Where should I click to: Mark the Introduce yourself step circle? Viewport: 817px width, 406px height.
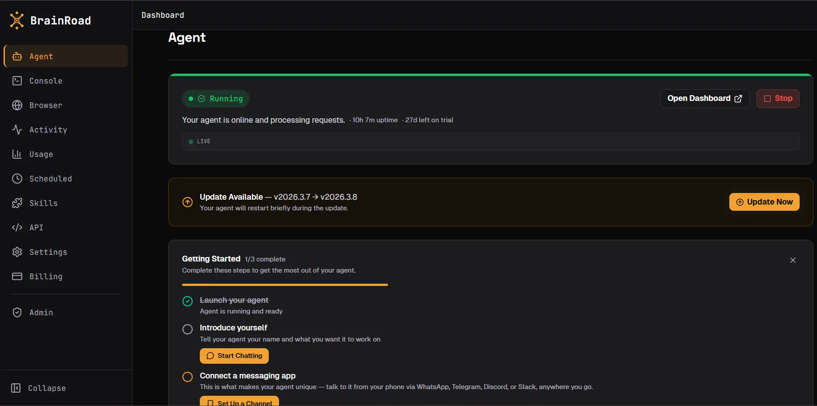(x=188, y=329)
